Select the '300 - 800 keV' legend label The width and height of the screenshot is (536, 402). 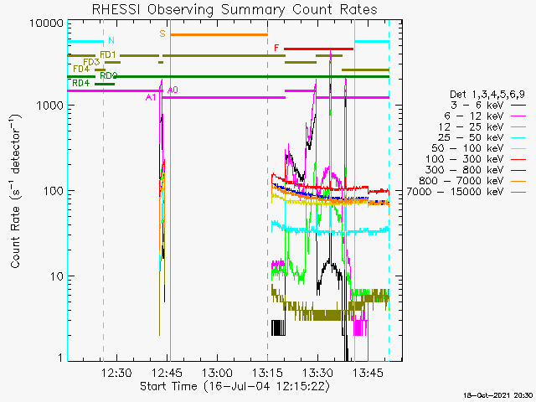pyautogui.click(x=465, y=169)
